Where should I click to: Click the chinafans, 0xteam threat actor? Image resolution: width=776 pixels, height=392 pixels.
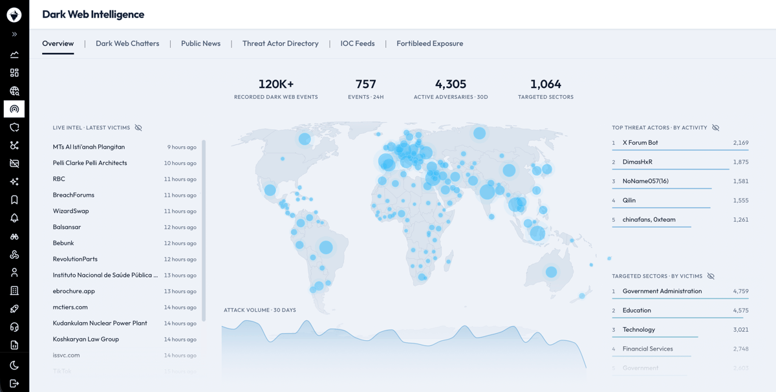(x=680, y=220)
